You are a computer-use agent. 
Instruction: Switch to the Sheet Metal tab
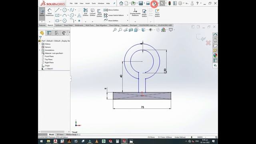68,25
